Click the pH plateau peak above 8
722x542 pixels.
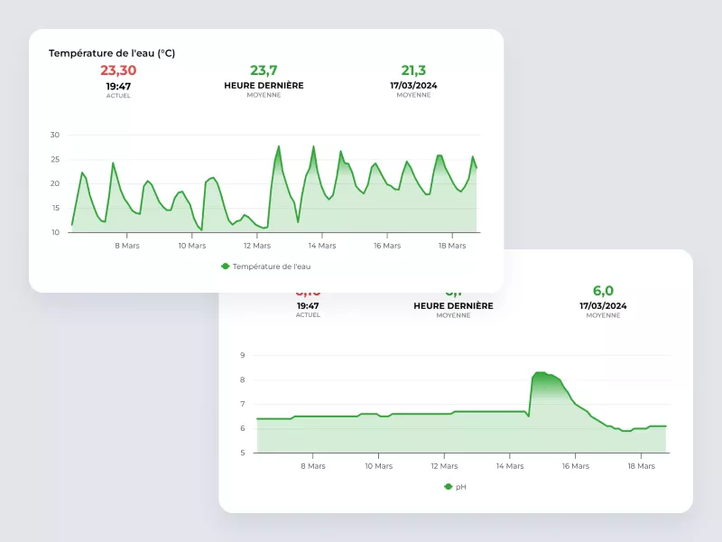click(x=541, y=373)
